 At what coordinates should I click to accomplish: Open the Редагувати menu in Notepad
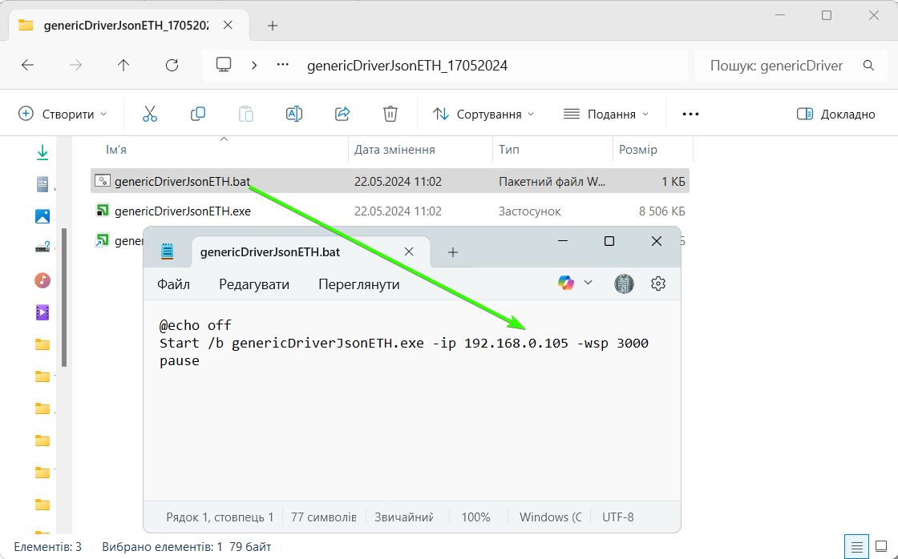pos(254,284)
